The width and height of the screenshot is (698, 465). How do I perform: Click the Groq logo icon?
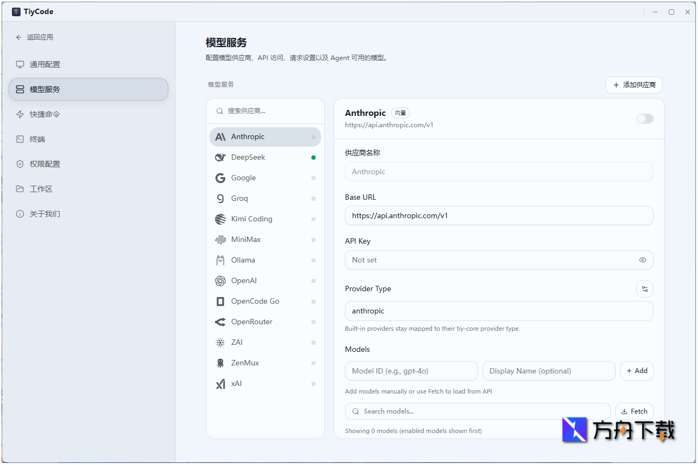[x=220, y=199]
